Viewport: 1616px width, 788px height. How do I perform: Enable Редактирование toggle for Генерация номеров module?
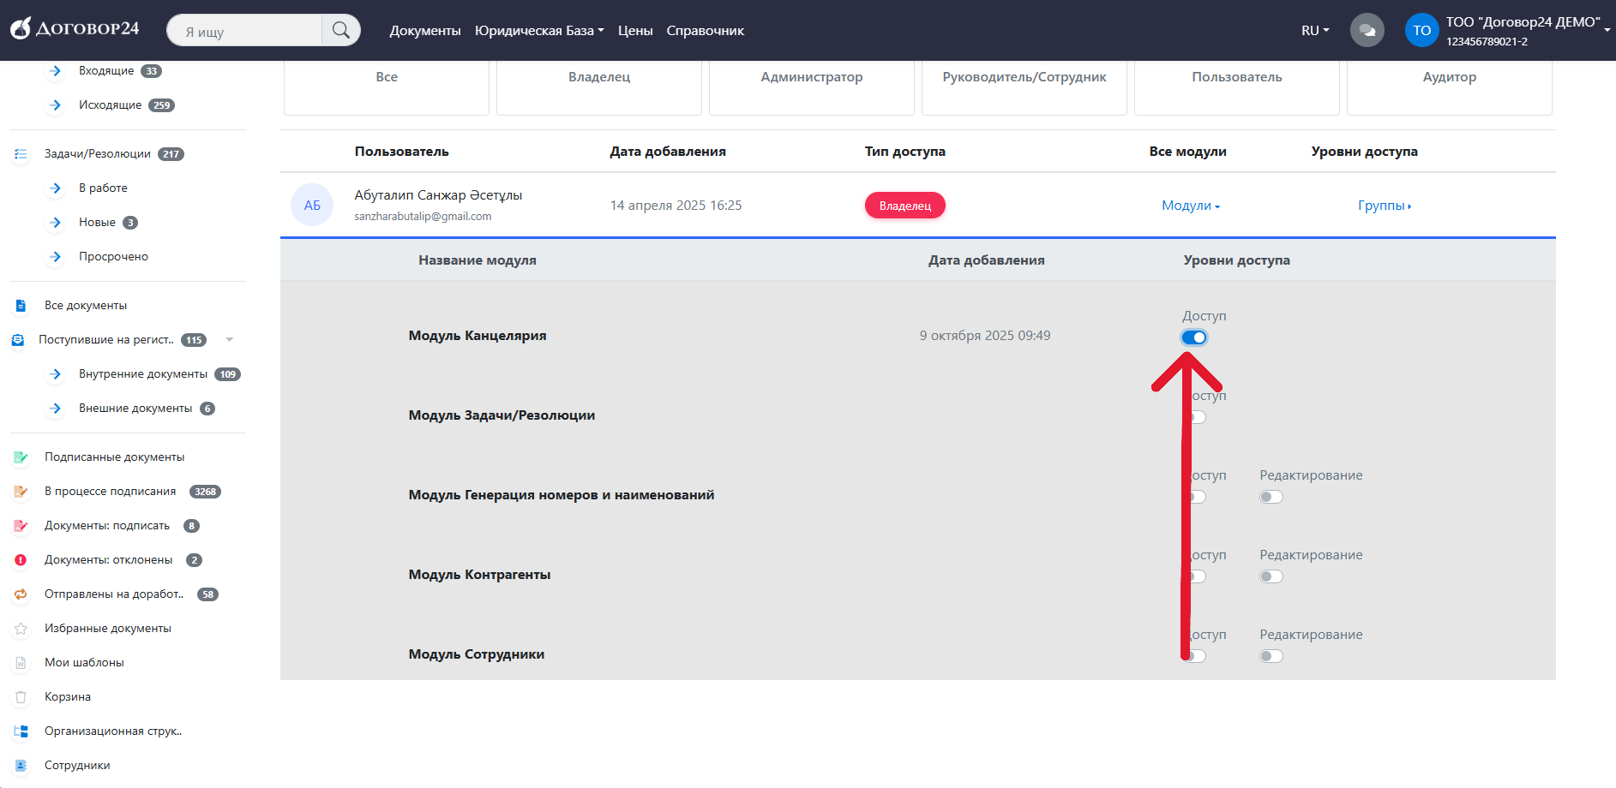(1271, 497)
